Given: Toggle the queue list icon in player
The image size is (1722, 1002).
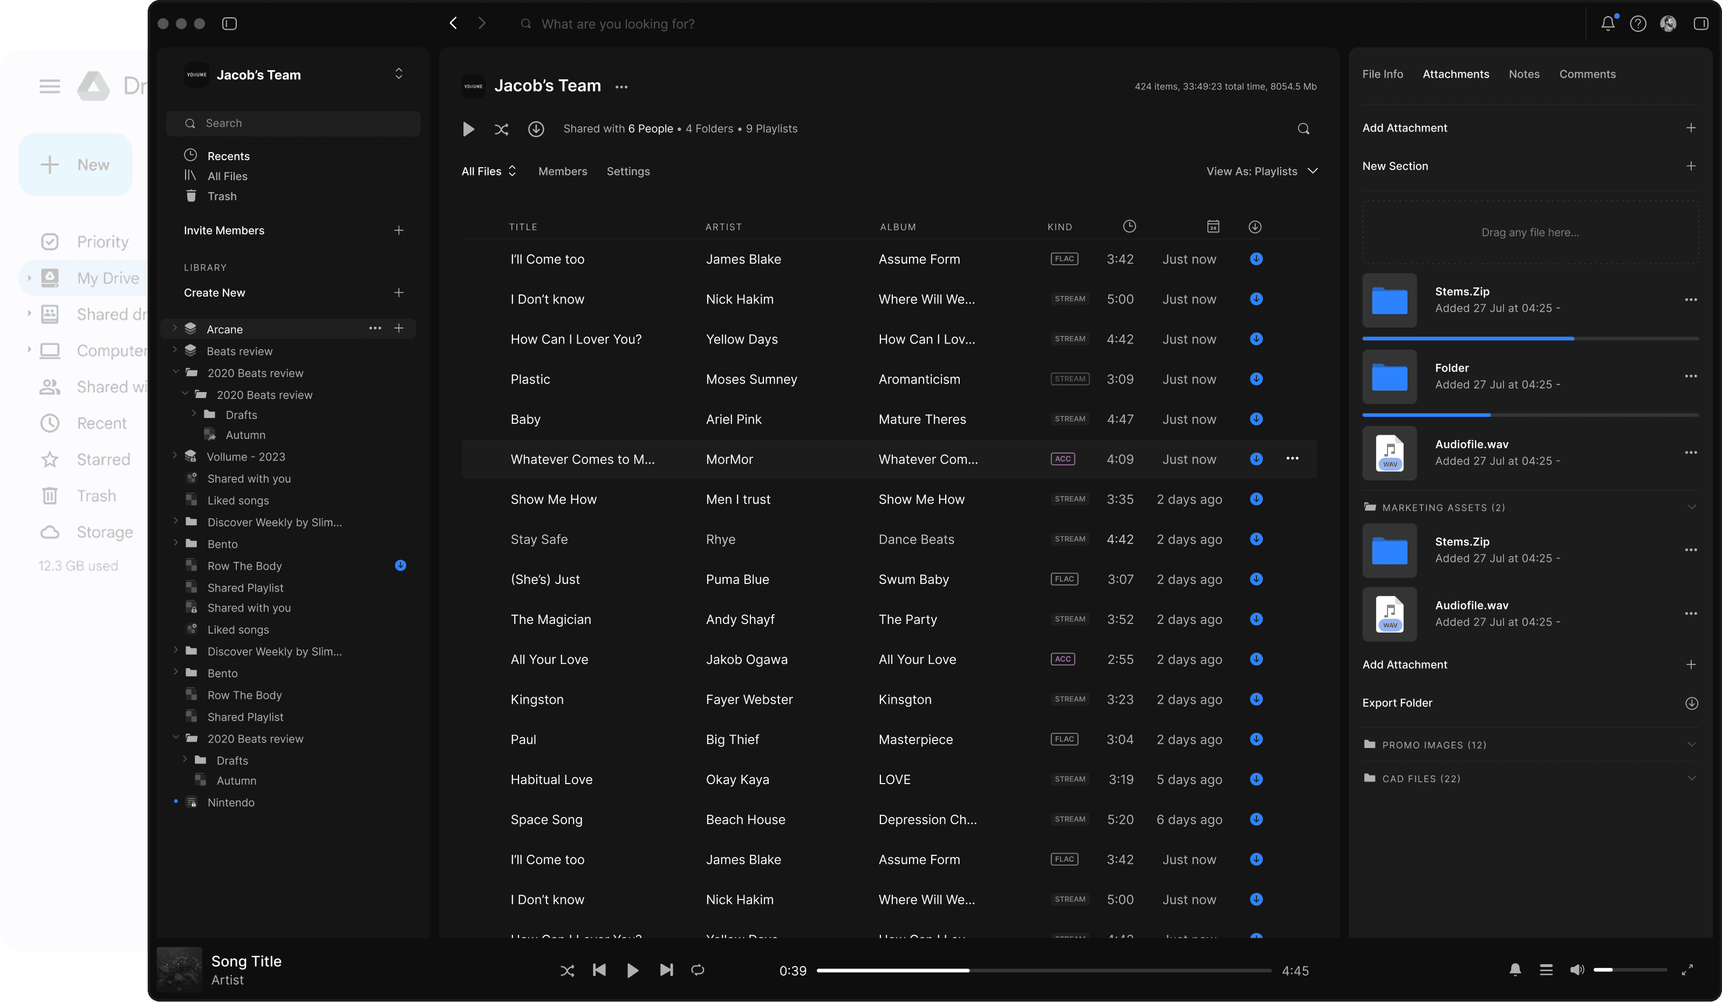Looking at the screenshot, I should (1546, 970).
